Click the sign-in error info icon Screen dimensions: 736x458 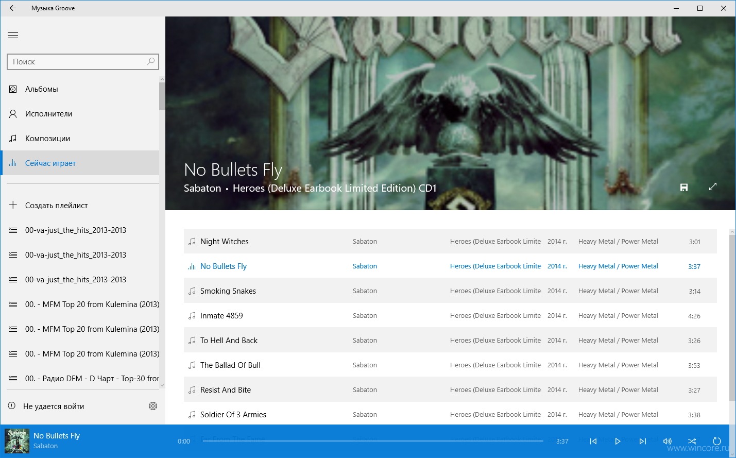[x=12, y=406]
